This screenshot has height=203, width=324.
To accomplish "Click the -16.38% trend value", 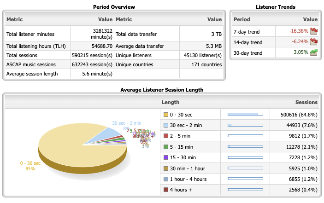I will coord(299,31).
